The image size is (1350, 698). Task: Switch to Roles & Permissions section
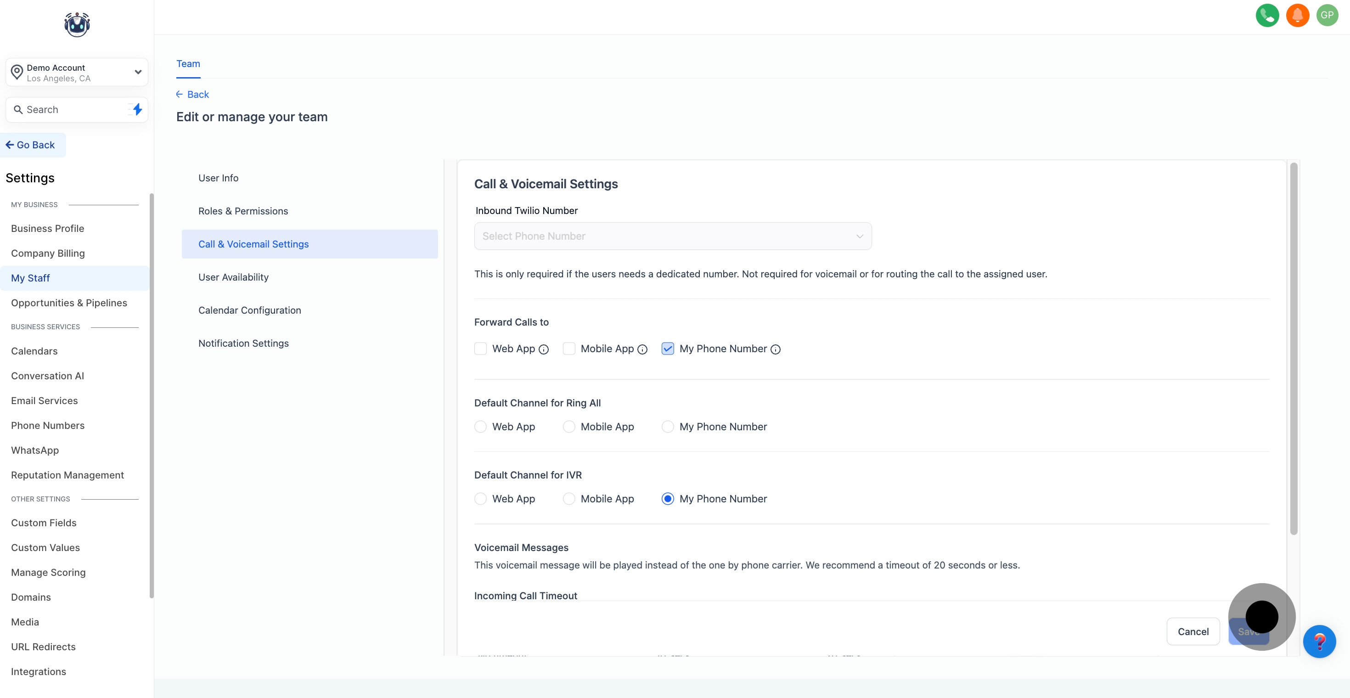243,211
